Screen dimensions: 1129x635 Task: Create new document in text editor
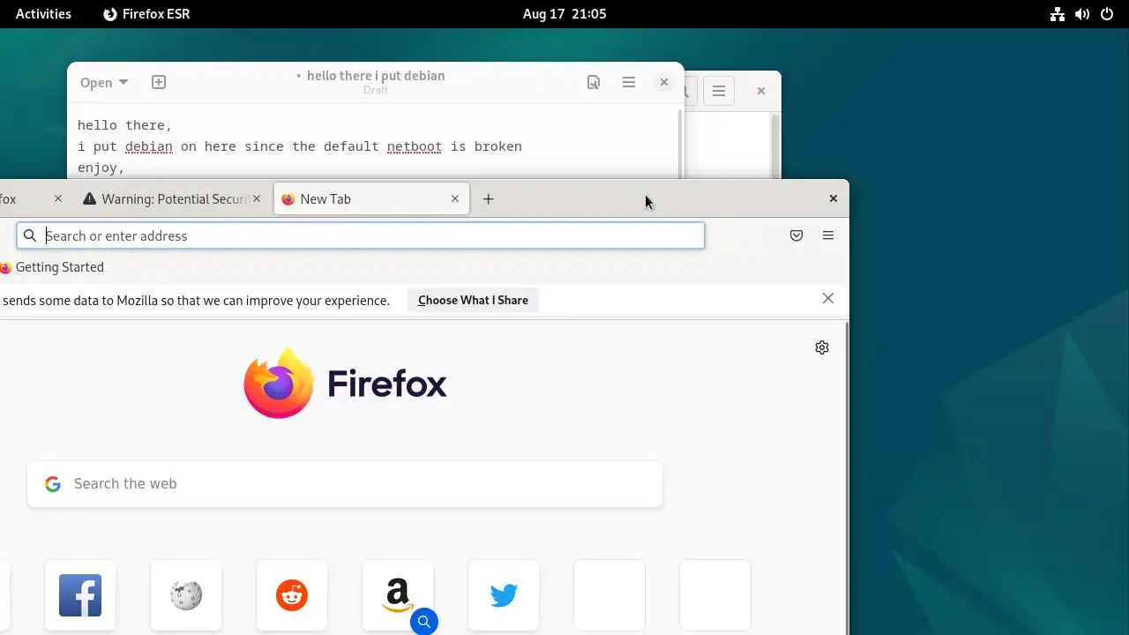(x=159, y=82)
